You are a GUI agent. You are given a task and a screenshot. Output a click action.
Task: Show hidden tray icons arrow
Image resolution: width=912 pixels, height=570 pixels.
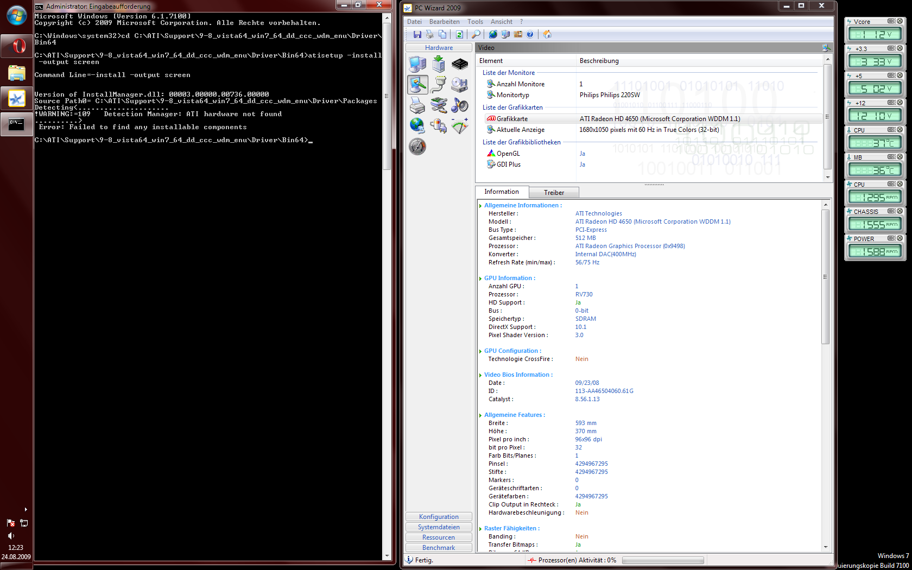[26, 509]
